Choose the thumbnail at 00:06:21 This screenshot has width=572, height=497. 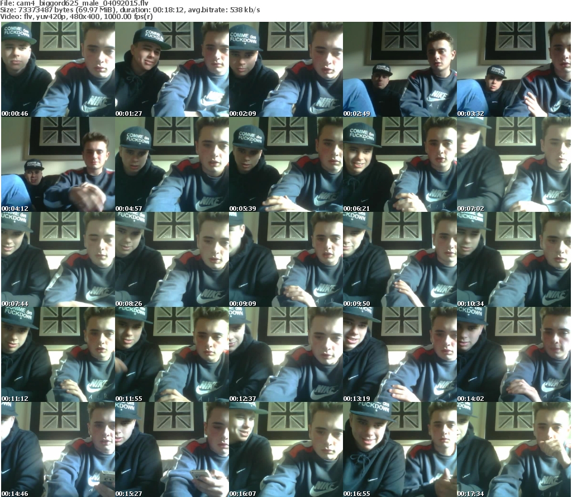[400, 164]
